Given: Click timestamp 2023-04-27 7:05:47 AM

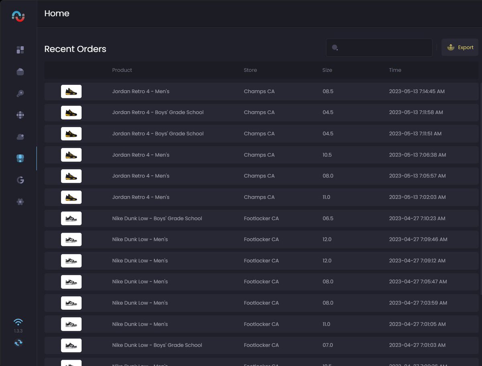Looking at the screenshot, I should point(418,282).
